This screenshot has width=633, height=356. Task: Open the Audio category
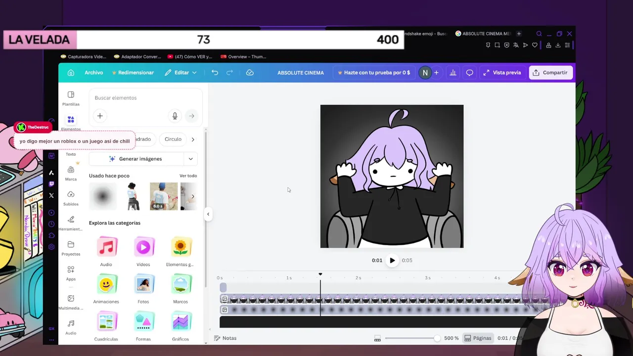[106, 251]
